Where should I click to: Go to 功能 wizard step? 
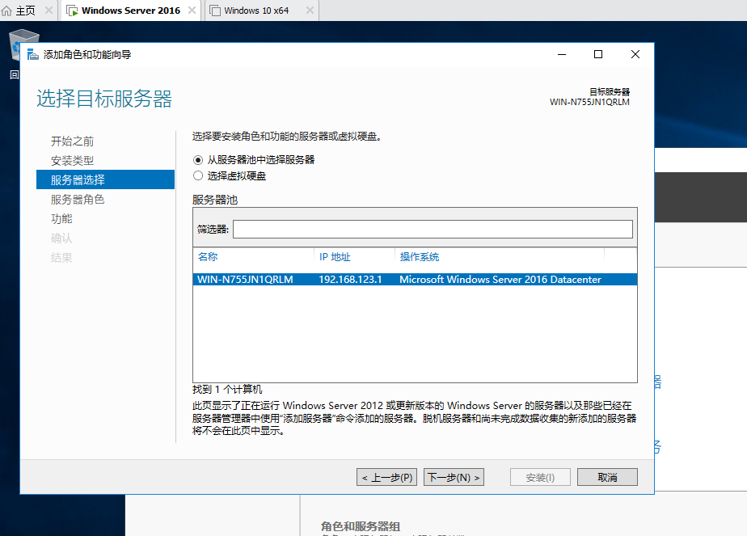61,219
